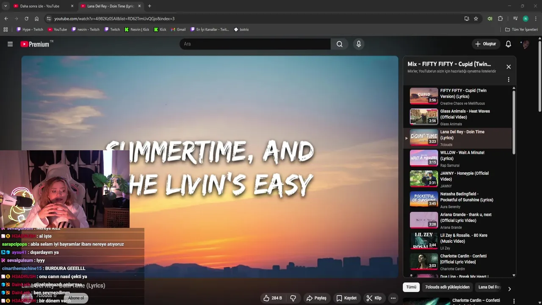Open the browser extensions puzzle icon
The width and height of the screenshot is (542, 305).
(500, 19)
